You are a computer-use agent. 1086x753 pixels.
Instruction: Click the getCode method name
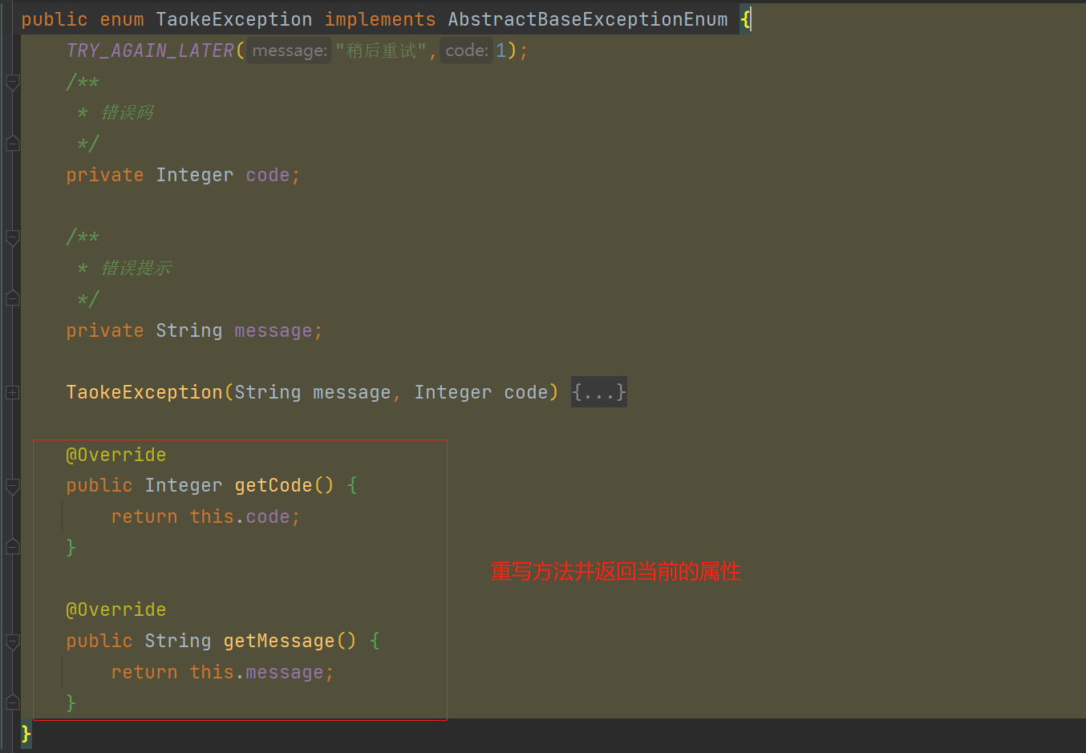pos(274,485)
